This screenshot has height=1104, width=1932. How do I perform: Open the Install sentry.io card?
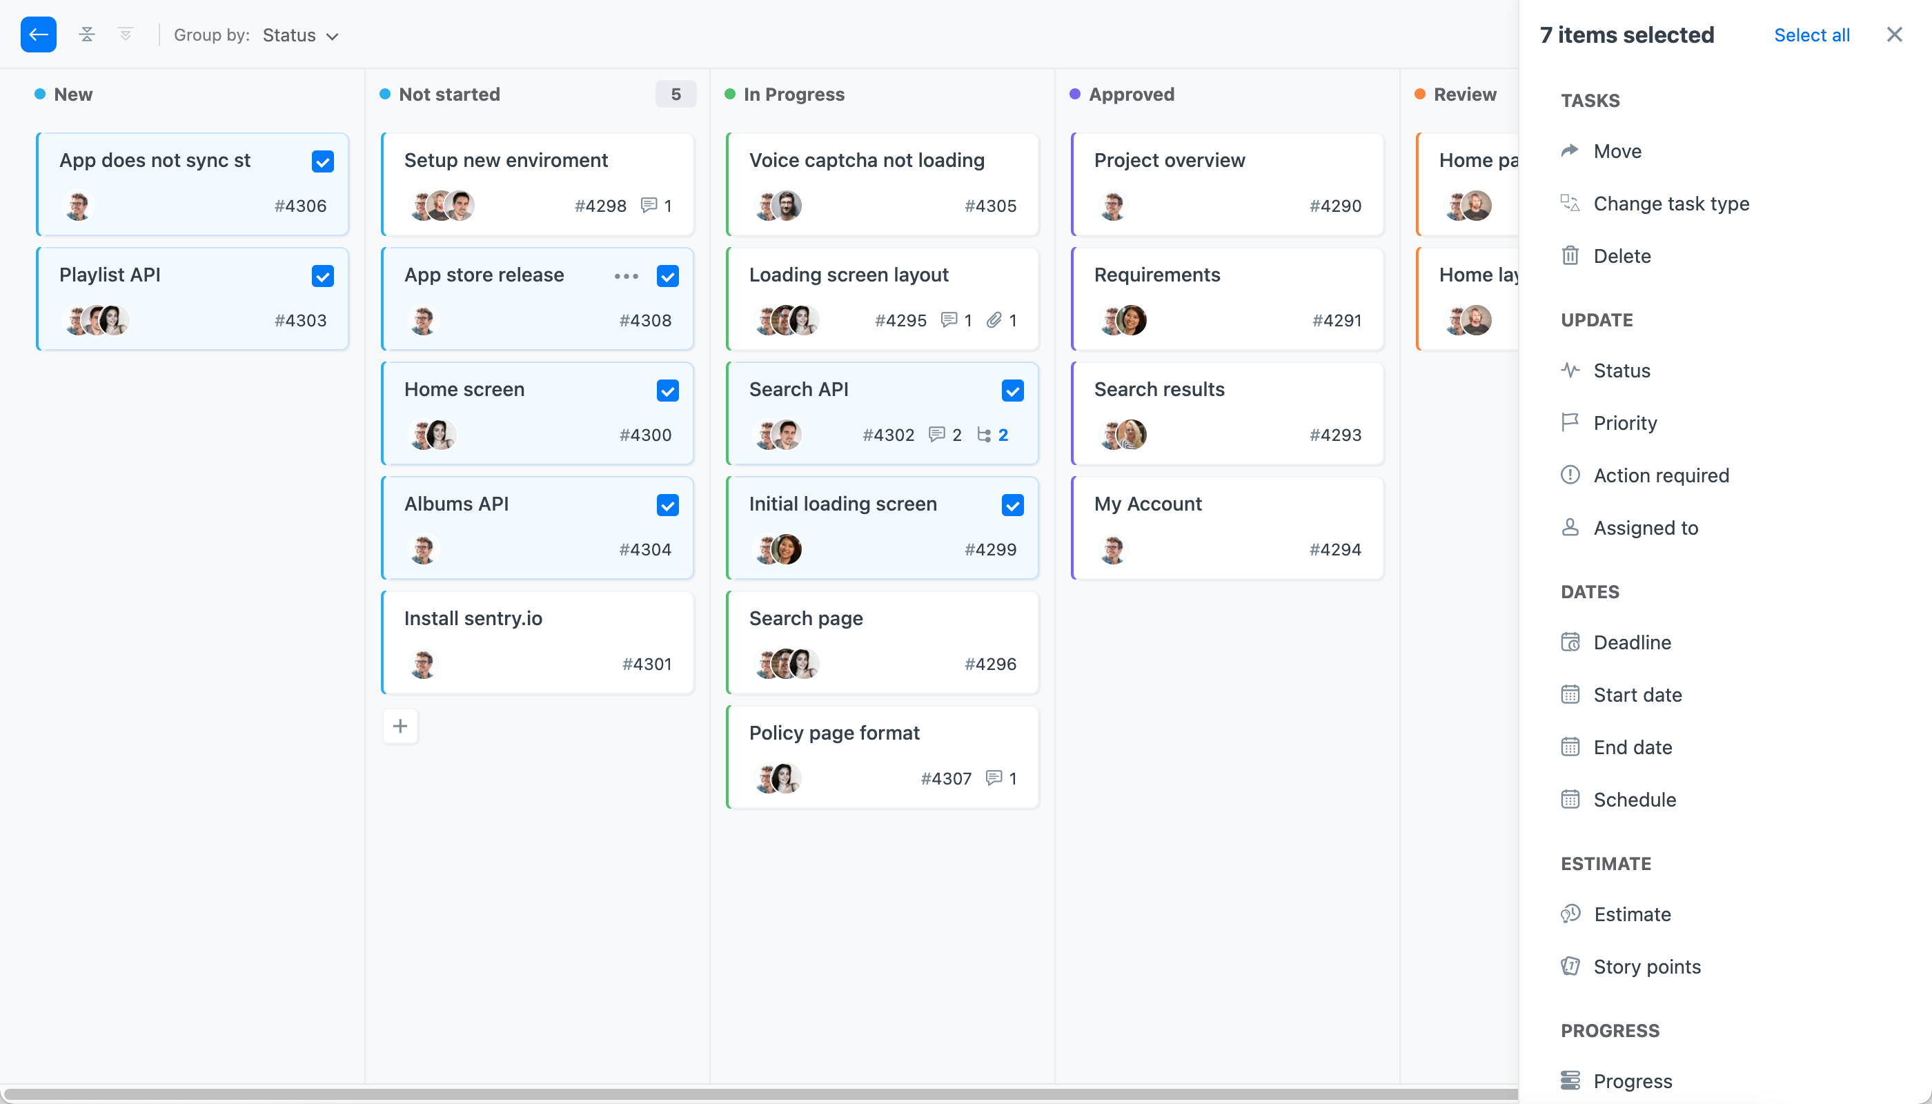538,642
